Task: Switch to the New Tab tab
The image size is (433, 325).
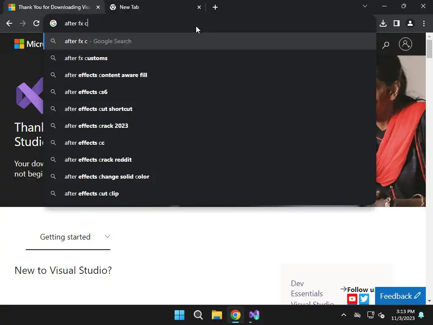Action: (x=155, y=7)
